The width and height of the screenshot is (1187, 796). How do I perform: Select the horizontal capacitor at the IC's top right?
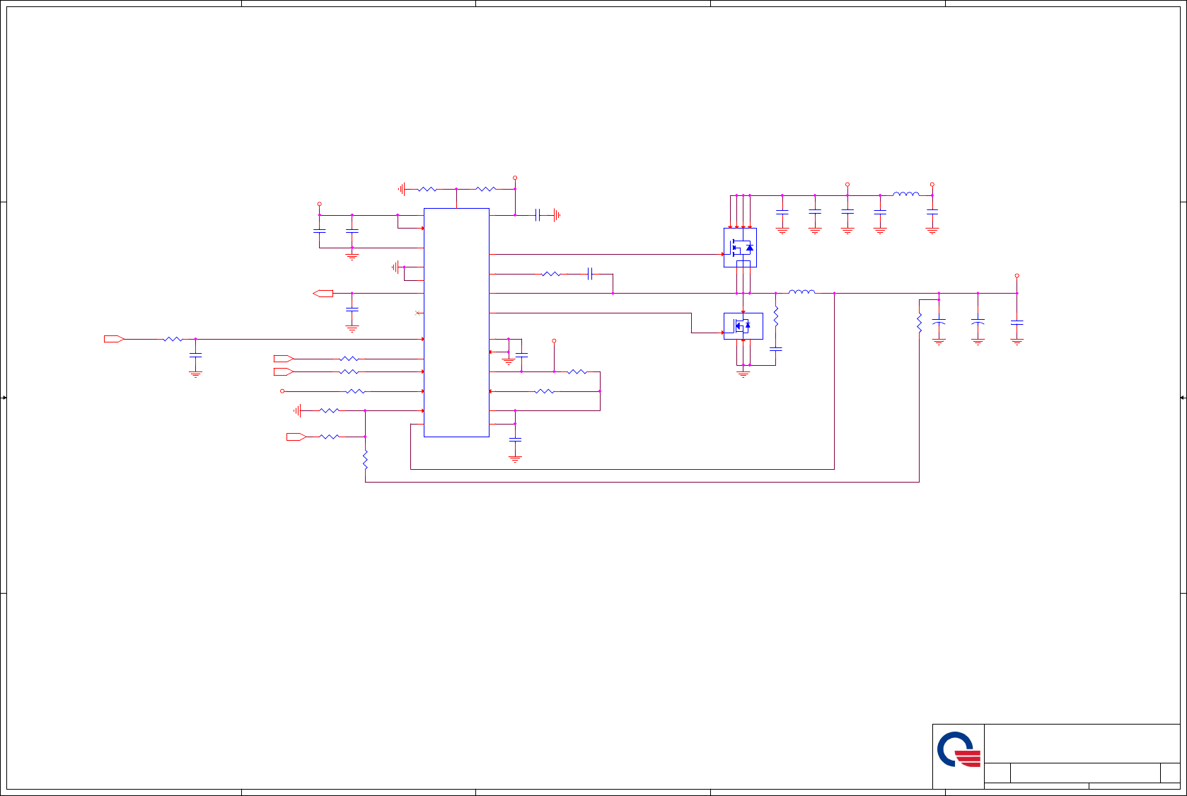(538, 215)
